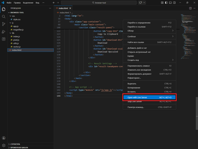Image resolution: width=198 pixels, height=149 pixels.
Task: Open the Extensions view
Action: tap(4, 39)
